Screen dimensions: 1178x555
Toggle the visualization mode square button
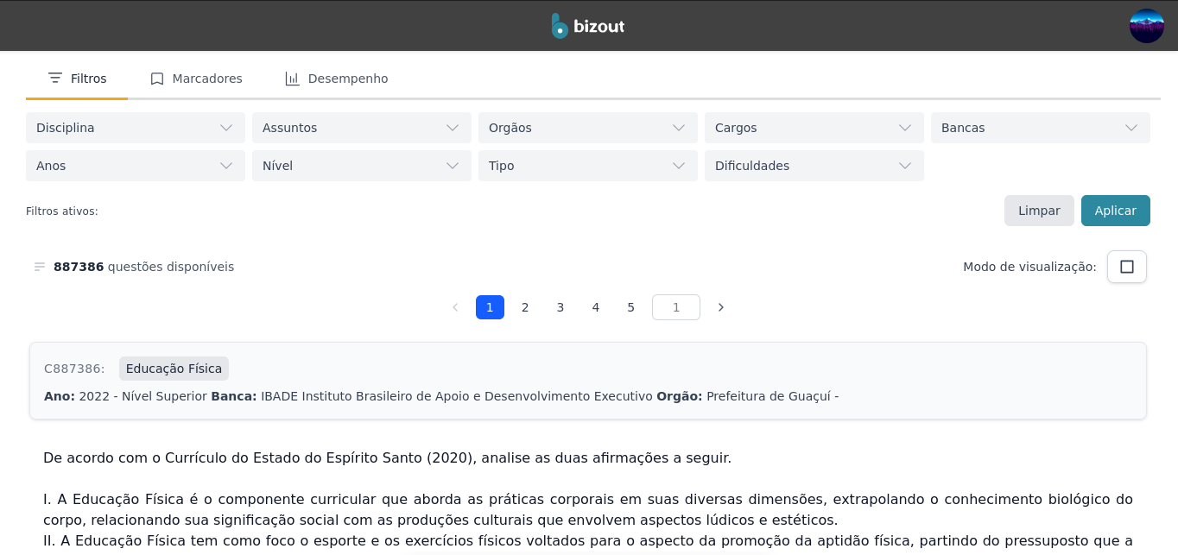pos(1126,267)
